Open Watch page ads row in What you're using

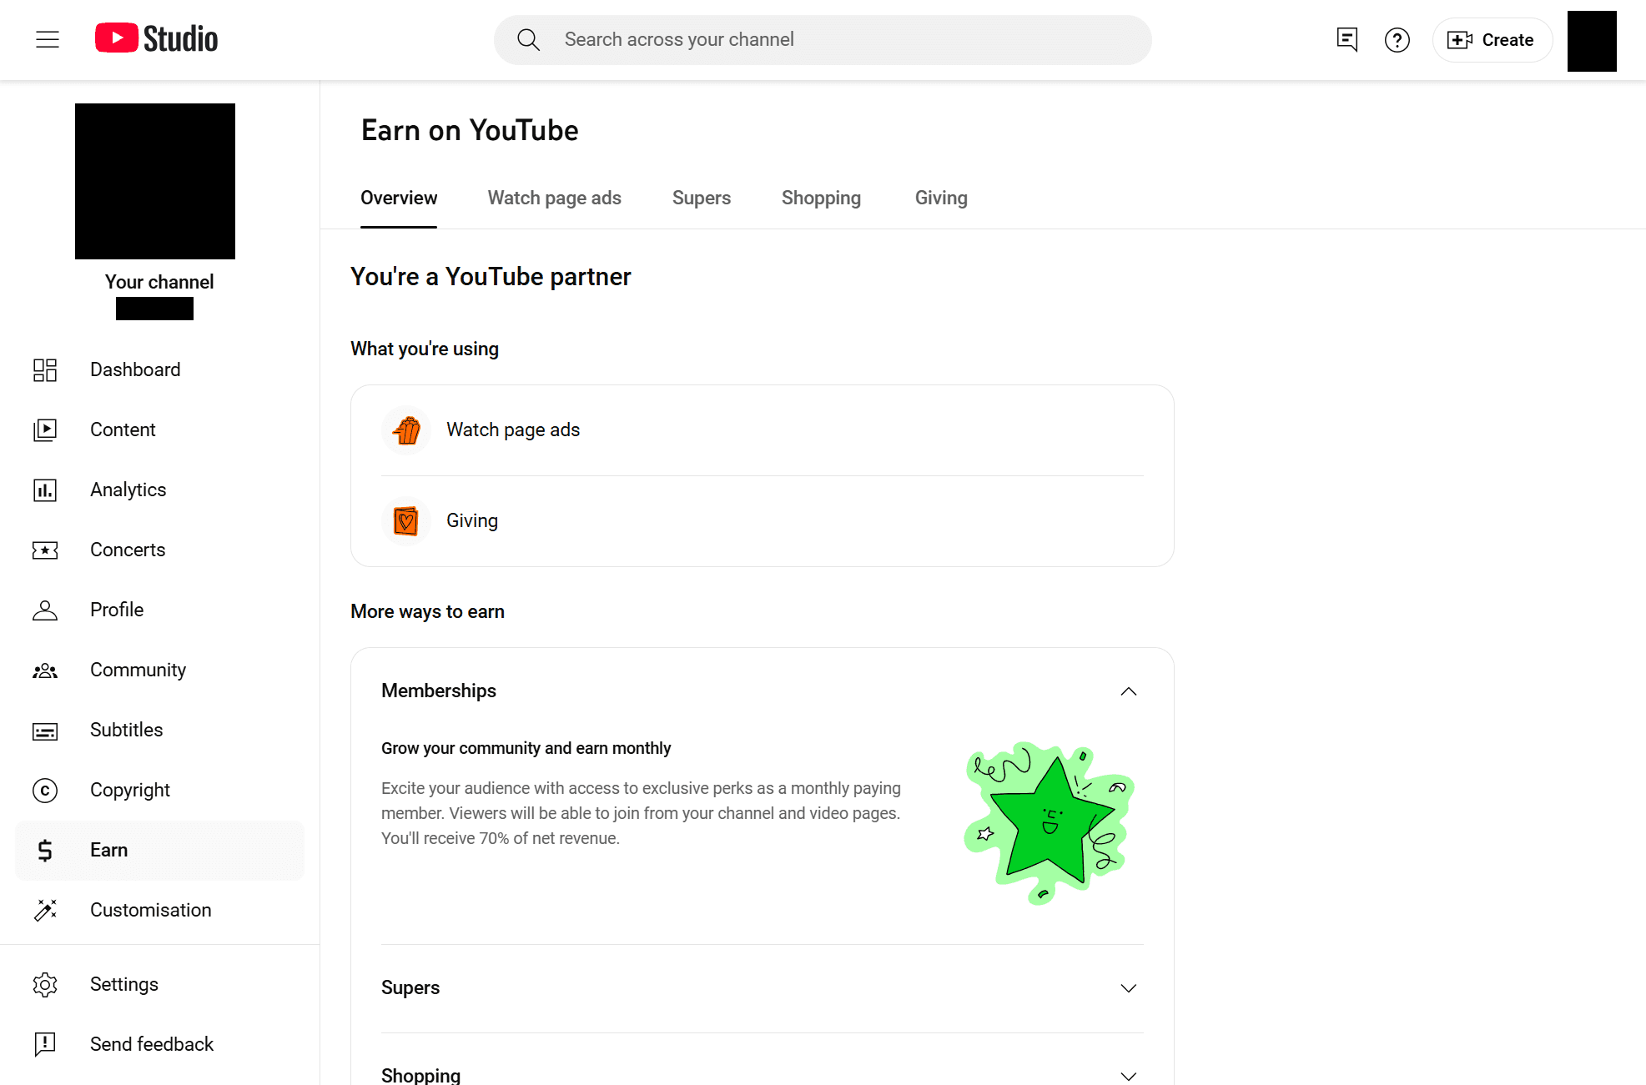pos(763,430)
